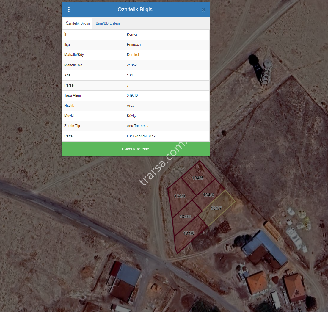Select the Öznitelik Bilgisi tab
Viewport: 328px width, 312px height.
point(78,23)
